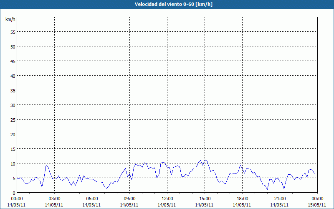334x209 pixels.
Task: Click the '21:00' time axis label
Action: click(280, 199)
